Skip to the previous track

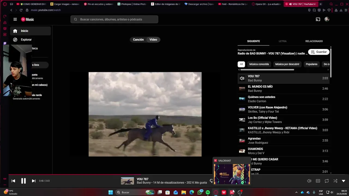13,181
